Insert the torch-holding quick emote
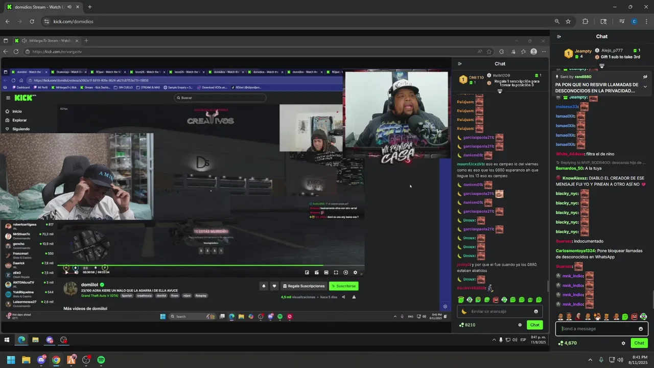The width and height of the screenshot is (654, 368). click(597, 317)
